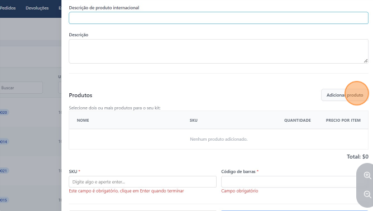Click the Adicionar produto button

345,95
